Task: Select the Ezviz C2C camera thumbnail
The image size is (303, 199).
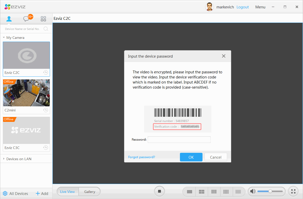Action: coord(26,55)
